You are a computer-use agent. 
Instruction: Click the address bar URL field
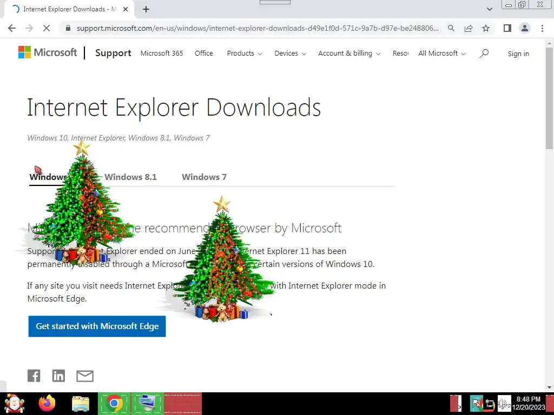tap(258, 28)
